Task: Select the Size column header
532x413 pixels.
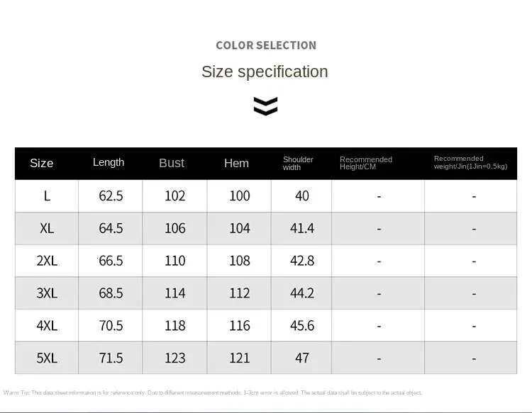Action: click(41, 163)
